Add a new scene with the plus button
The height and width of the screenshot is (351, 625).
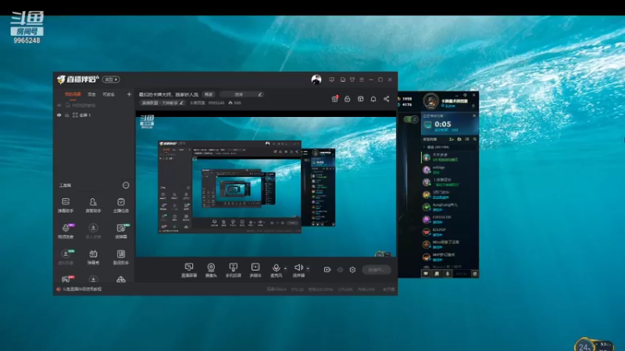pos(129,94)
